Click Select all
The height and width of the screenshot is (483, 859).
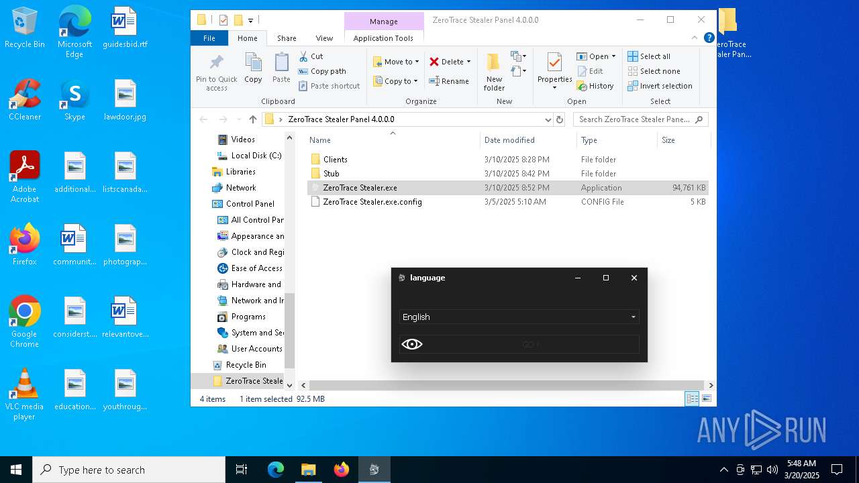pos(649,56)
